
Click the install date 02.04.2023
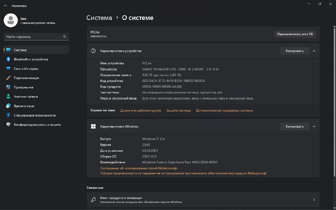pyautogui.click(x=150, y=151)
